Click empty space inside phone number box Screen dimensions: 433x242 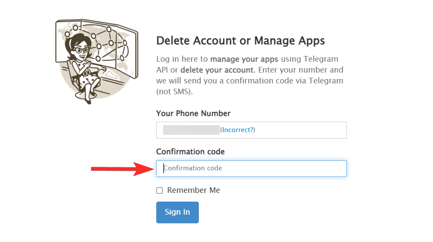point(301,130)
